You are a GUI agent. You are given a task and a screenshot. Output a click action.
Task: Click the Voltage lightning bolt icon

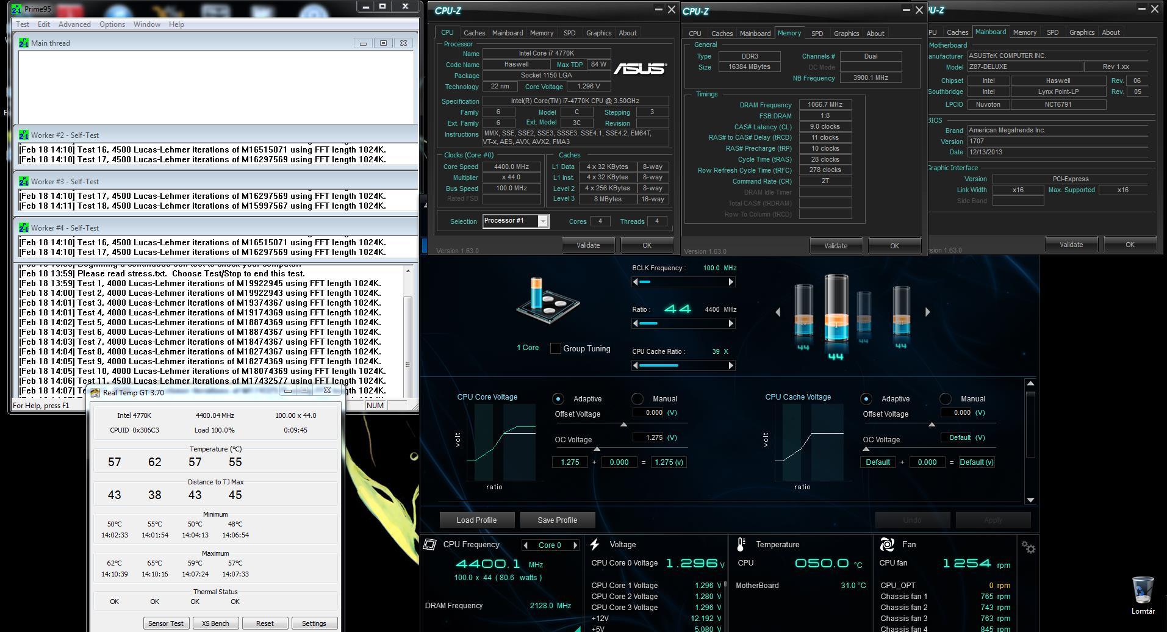click(x=595, y=545)
